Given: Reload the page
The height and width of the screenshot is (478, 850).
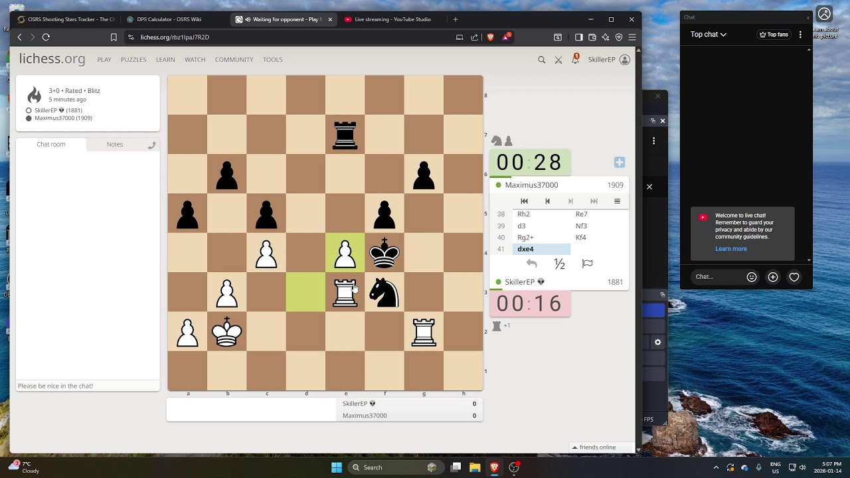Looking at the screenshot, I should click(46, 37).
